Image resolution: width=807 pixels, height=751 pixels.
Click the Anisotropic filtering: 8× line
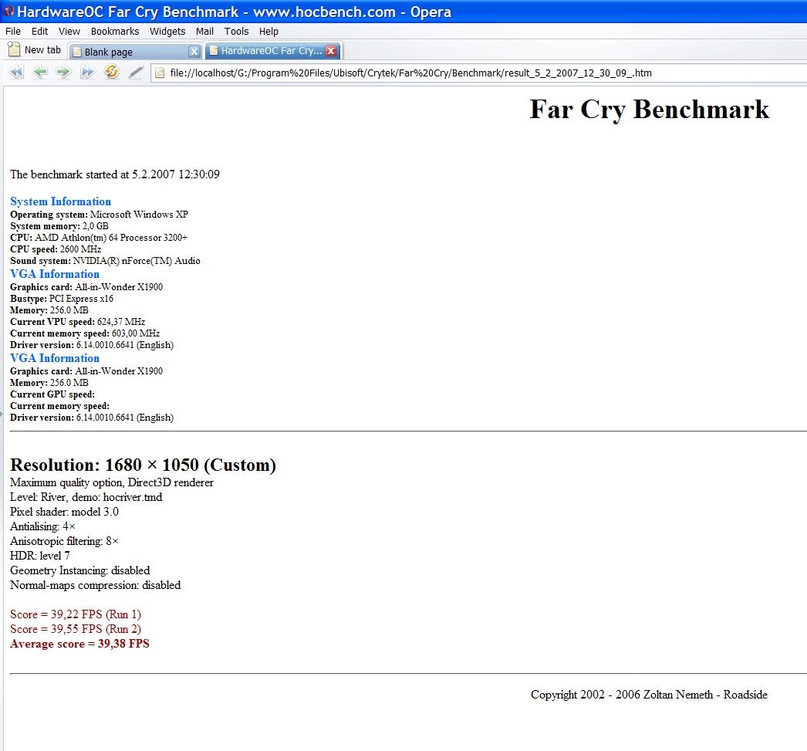point(64,541)
